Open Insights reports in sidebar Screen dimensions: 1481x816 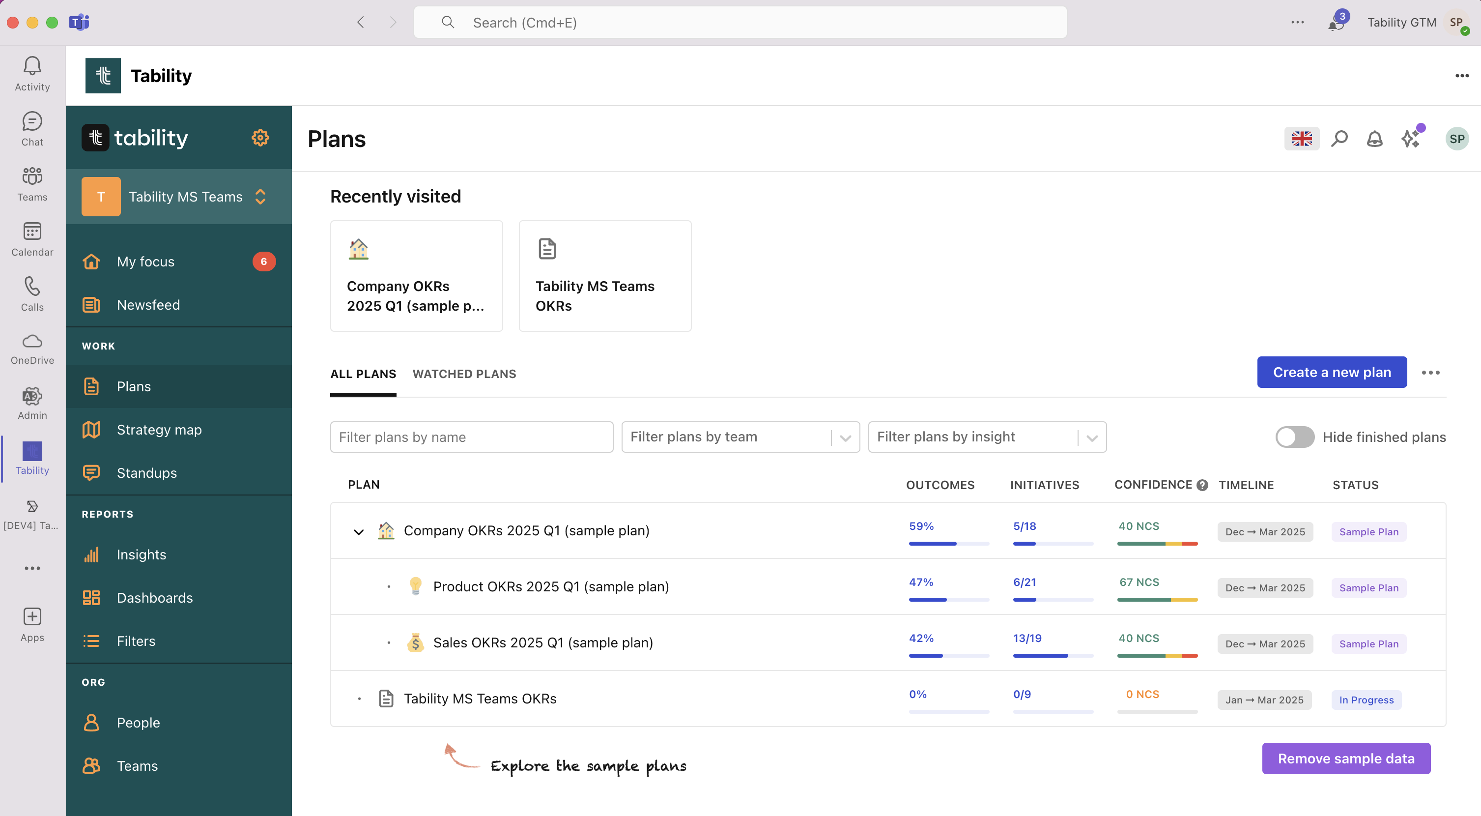pyautogui.click(x=141, y=554)
